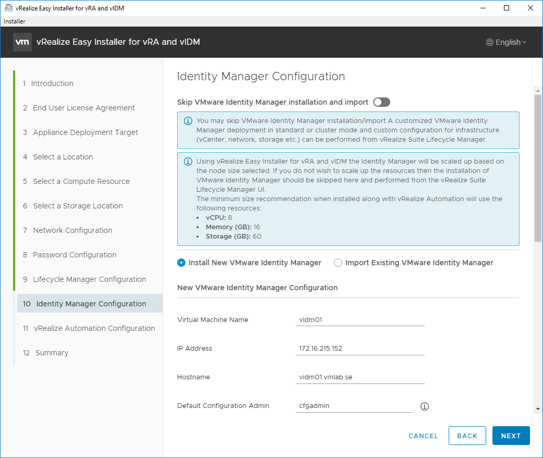Image resolution: width=543 pixels, height=458 pixels.
Task: Open Select a Compute Resource step
Action: (76, 181)
